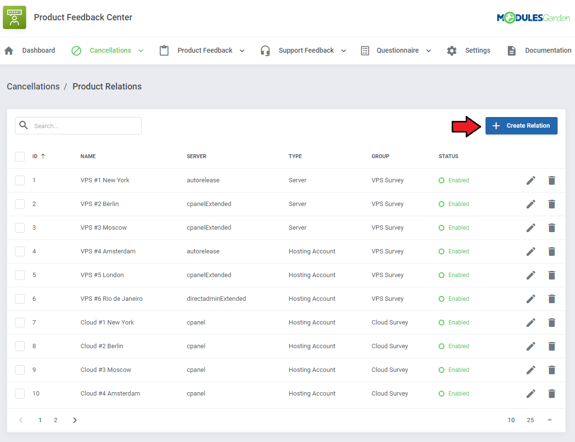
Task: Click the Questionnaire list icon
Action: 365,51
